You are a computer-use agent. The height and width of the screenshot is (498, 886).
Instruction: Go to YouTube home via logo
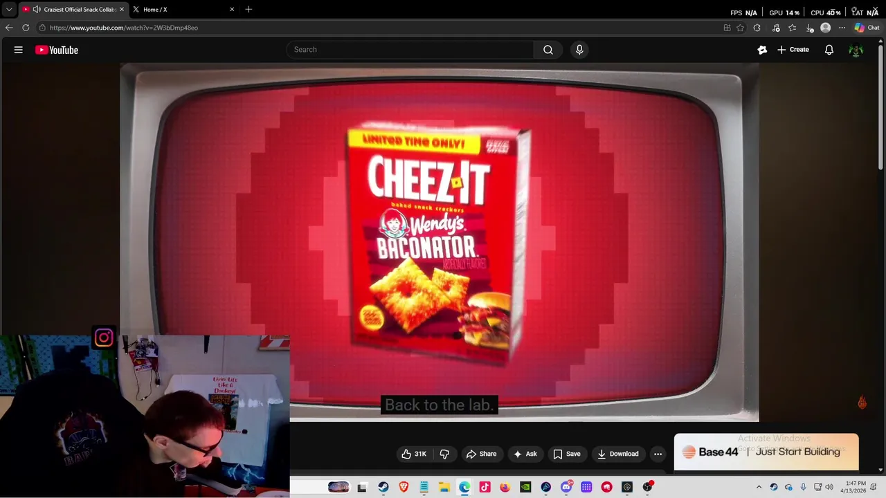pyautogui.click(x=57, y=50)
